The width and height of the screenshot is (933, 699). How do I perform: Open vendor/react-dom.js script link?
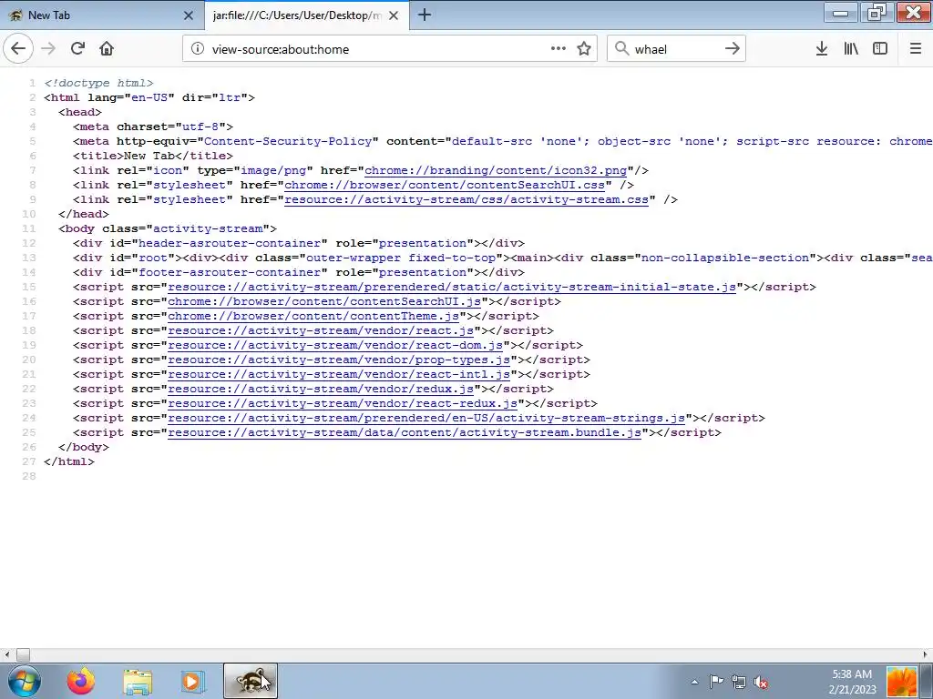(x=335, y=345)
